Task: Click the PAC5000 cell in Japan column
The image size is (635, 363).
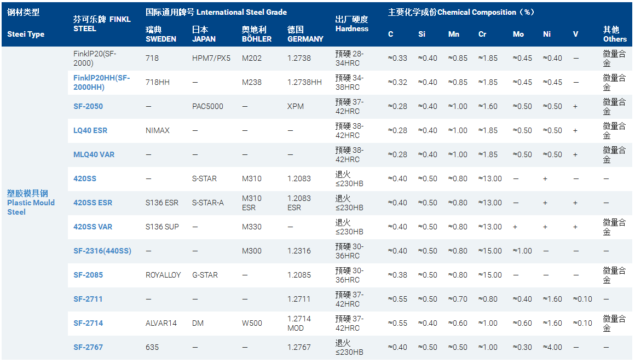Action: pos(207,106)
